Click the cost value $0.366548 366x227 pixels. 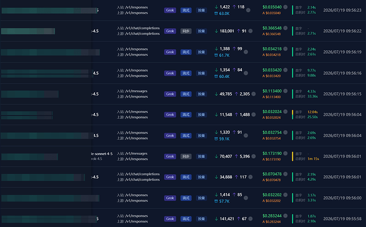[272, 28]
